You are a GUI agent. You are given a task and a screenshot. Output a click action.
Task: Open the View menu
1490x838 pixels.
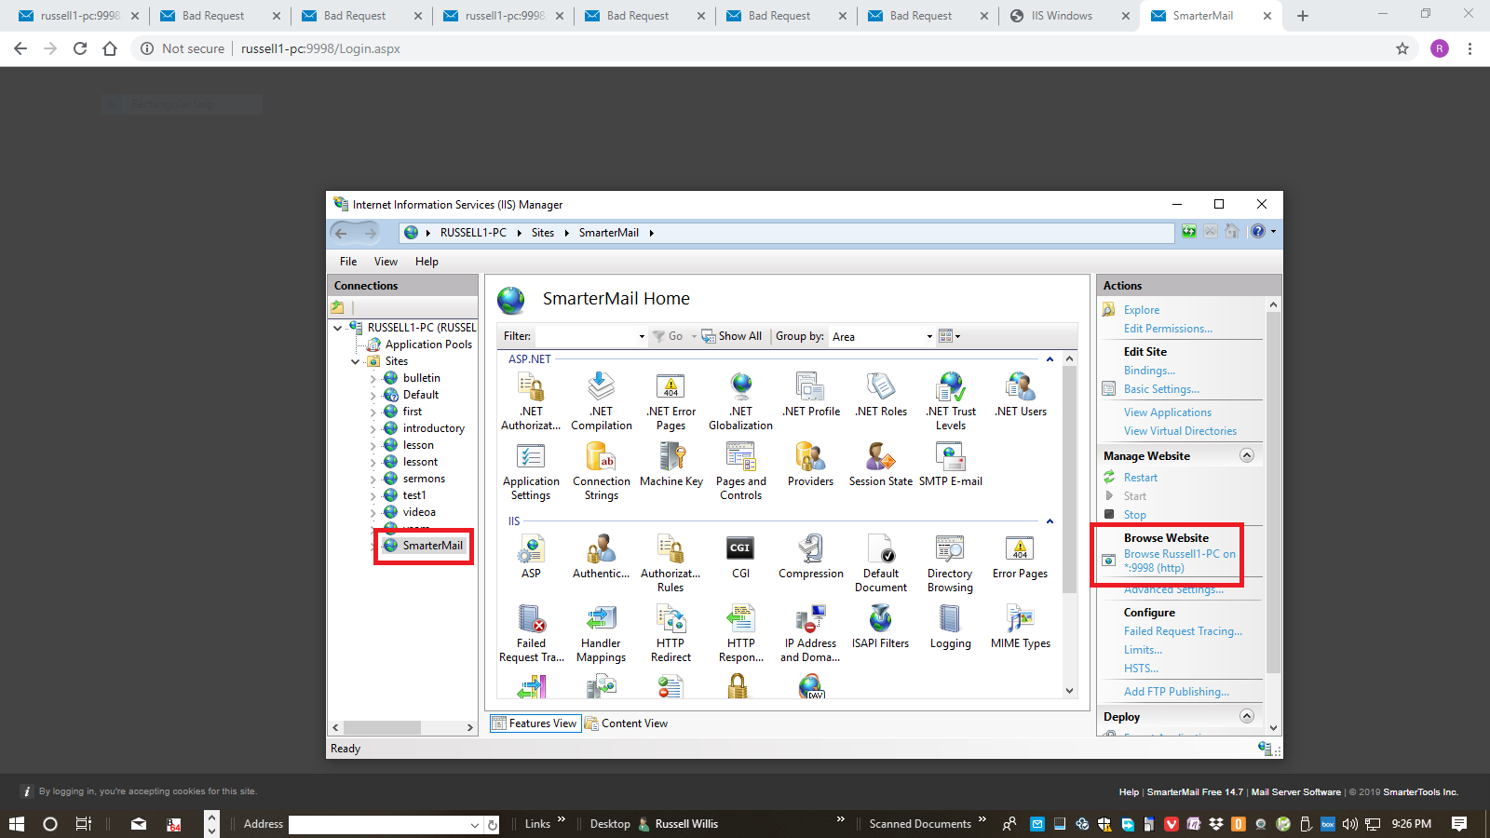(x=386, y=262)
